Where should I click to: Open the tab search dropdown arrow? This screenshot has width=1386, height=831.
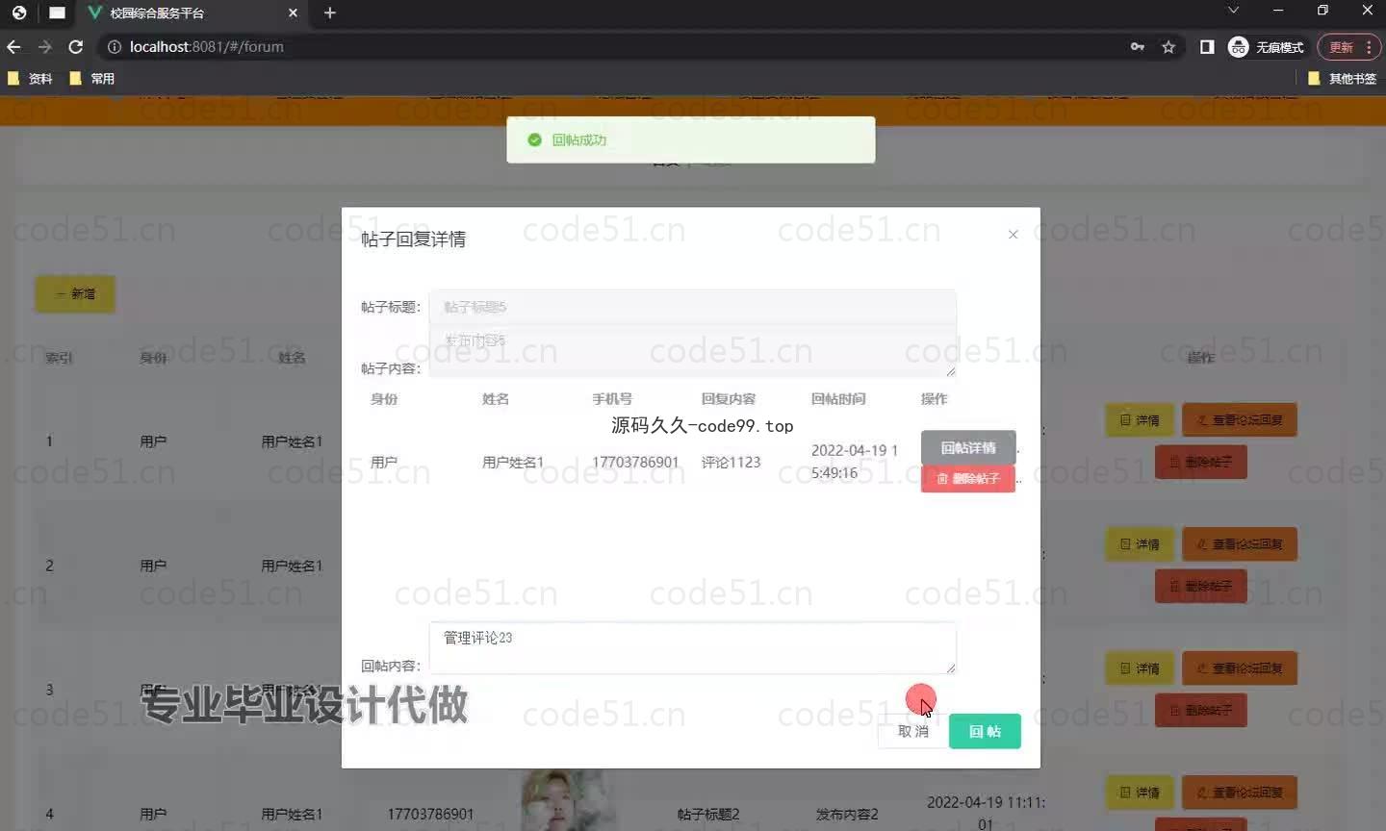(x=1233, y=11)
